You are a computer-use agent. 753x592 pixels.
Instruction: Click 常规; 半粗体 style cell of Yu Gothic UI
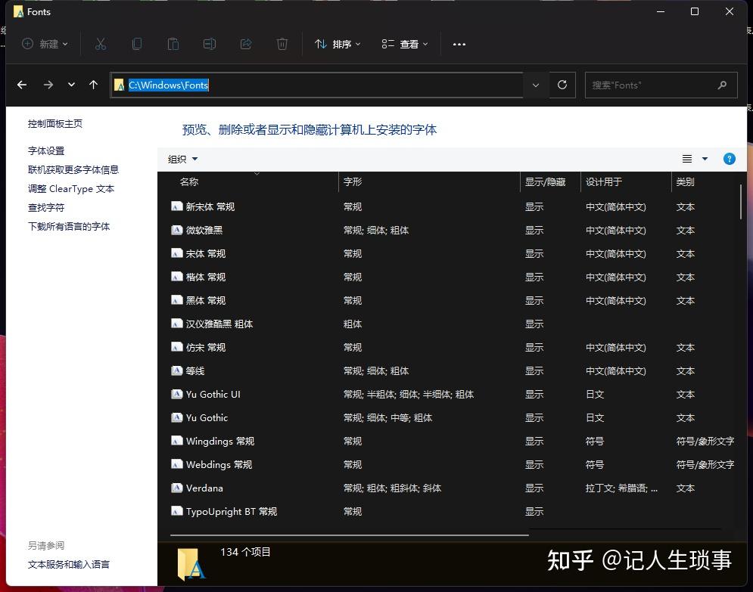(408, 394)
